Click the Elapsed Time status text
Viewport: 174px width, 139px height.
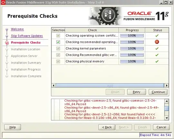[x=155, y=135]
